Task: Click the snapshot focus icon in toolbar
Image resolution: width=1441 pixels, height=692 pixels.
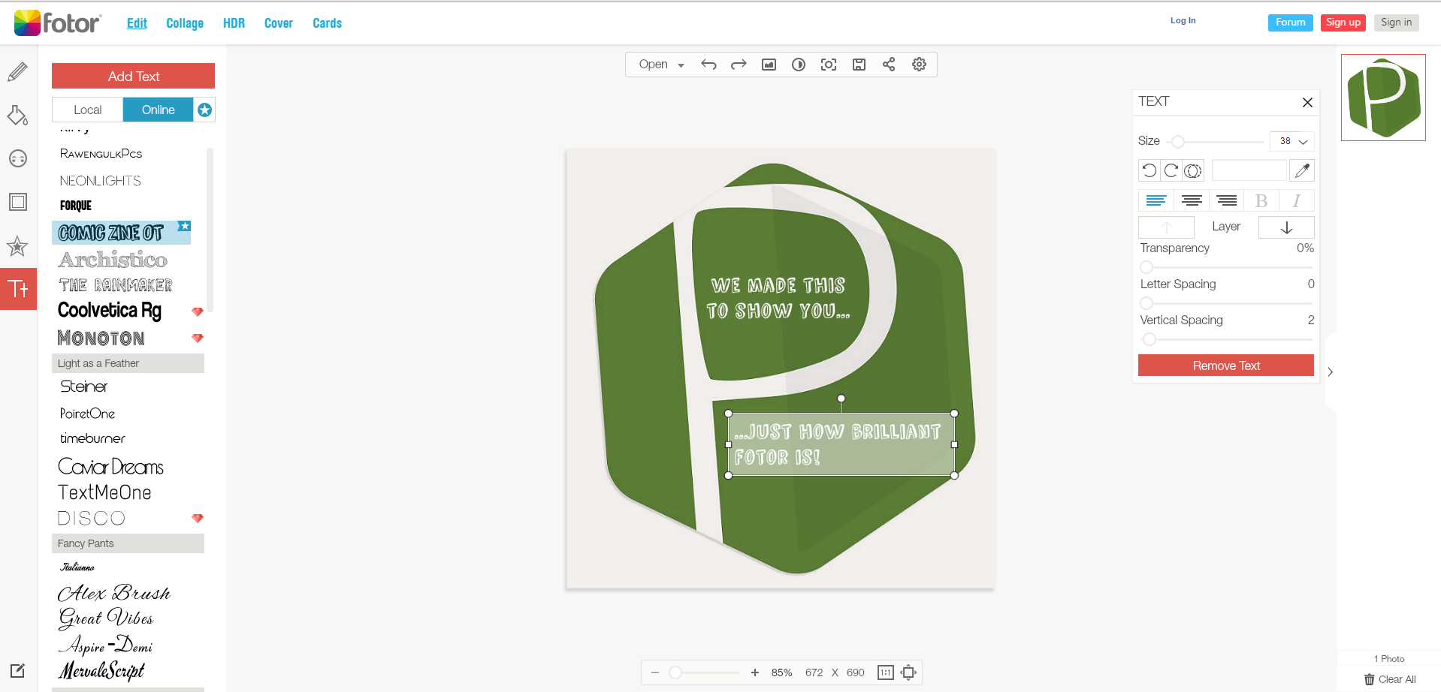Action: coord(829,65)
